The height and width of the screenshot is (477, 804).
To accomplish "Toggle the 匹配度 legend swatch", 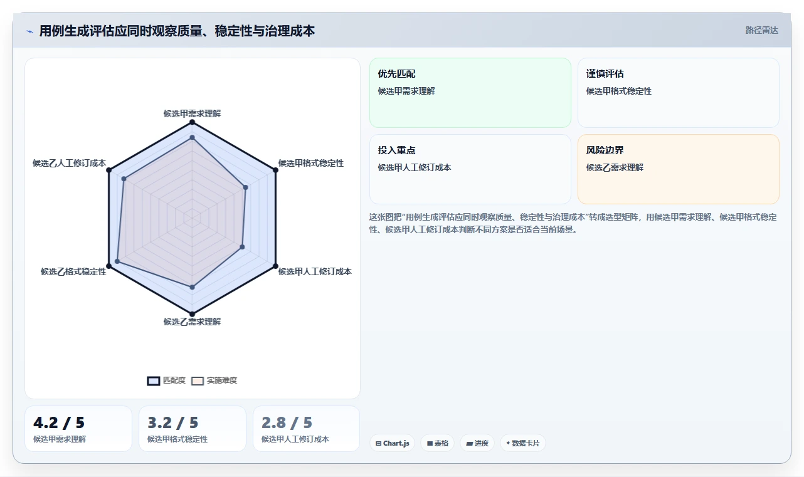I will point(154,380).
